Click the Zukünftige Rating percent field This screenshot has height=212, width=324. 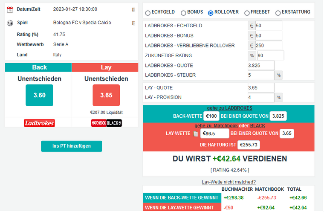tap(271, 55)
